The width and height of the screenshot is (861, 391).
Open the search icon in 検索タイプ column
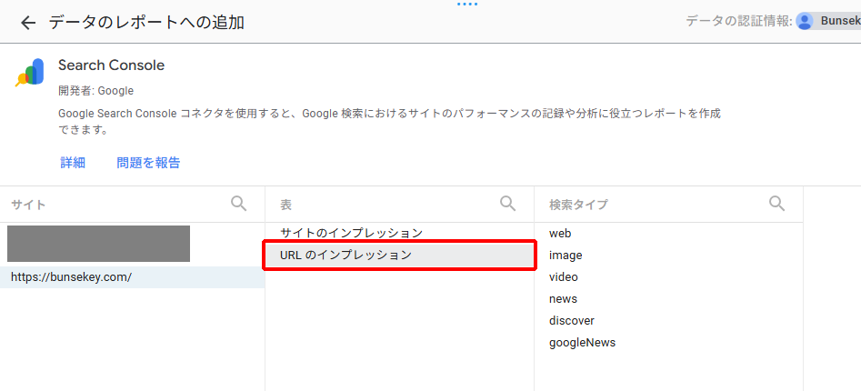[x=777, y=204]
